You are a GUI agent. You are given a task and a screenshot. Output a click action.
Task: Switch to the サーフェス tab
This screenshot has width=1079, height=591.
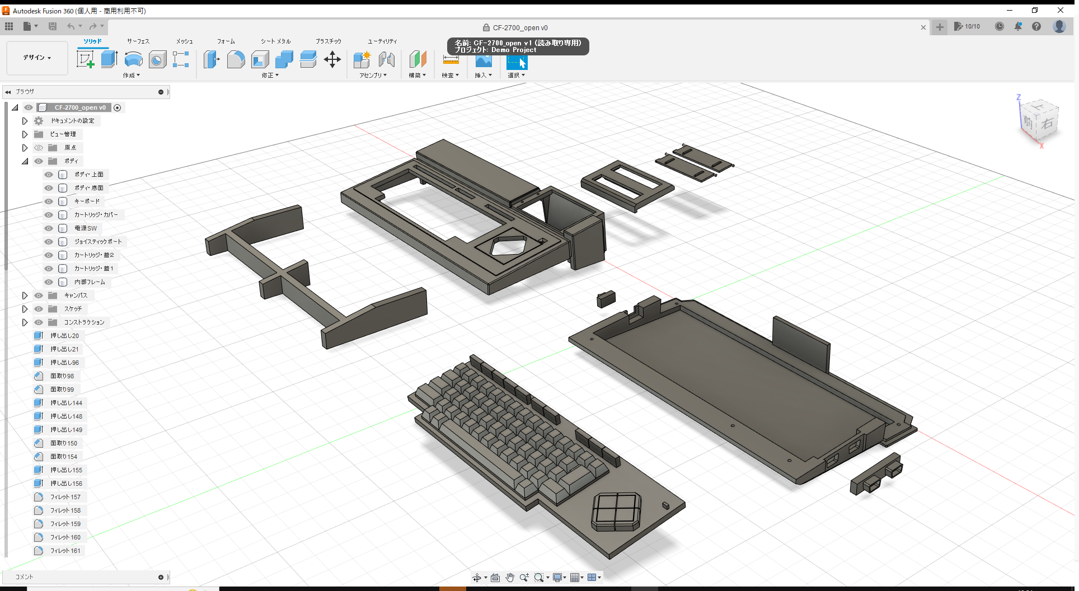click(138, 41)
